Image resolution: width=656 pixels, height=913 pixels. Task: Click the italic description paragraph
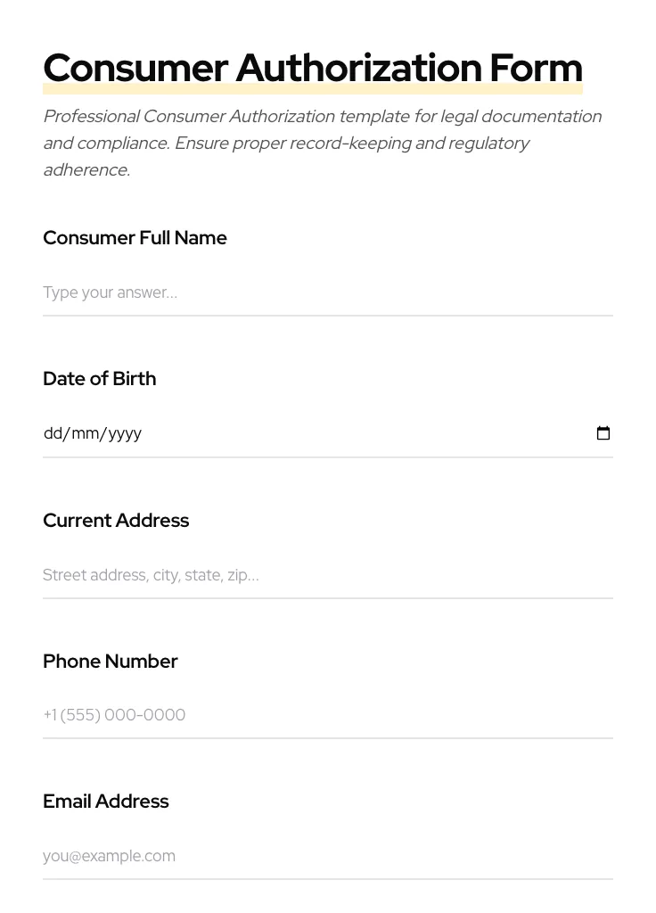point(323,143)
